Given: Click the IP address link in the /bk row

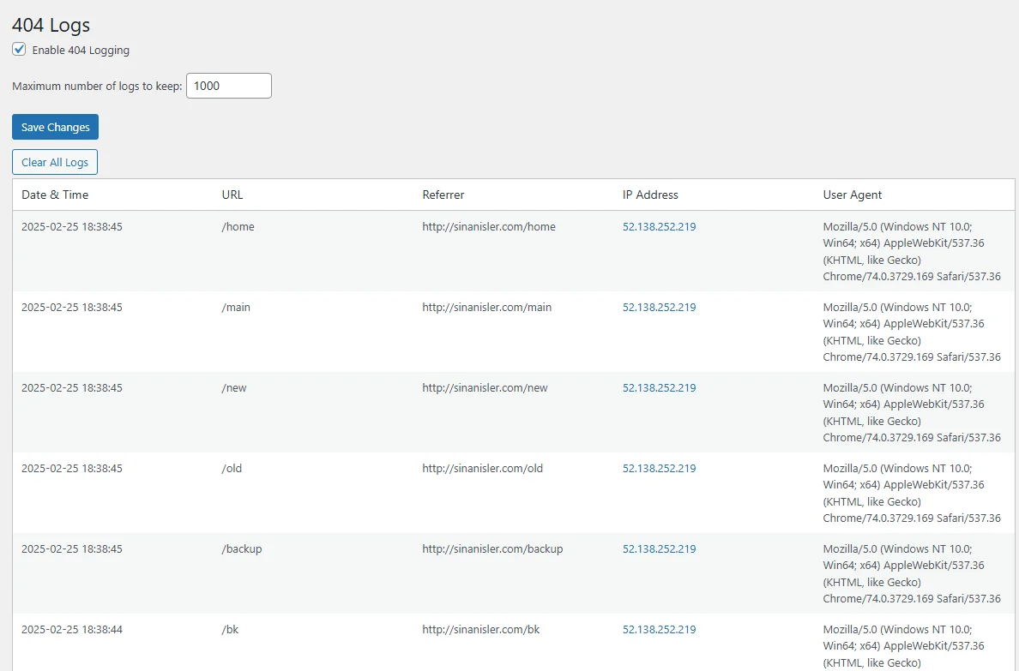Looking at the screenshot, I should coord(659,630).
